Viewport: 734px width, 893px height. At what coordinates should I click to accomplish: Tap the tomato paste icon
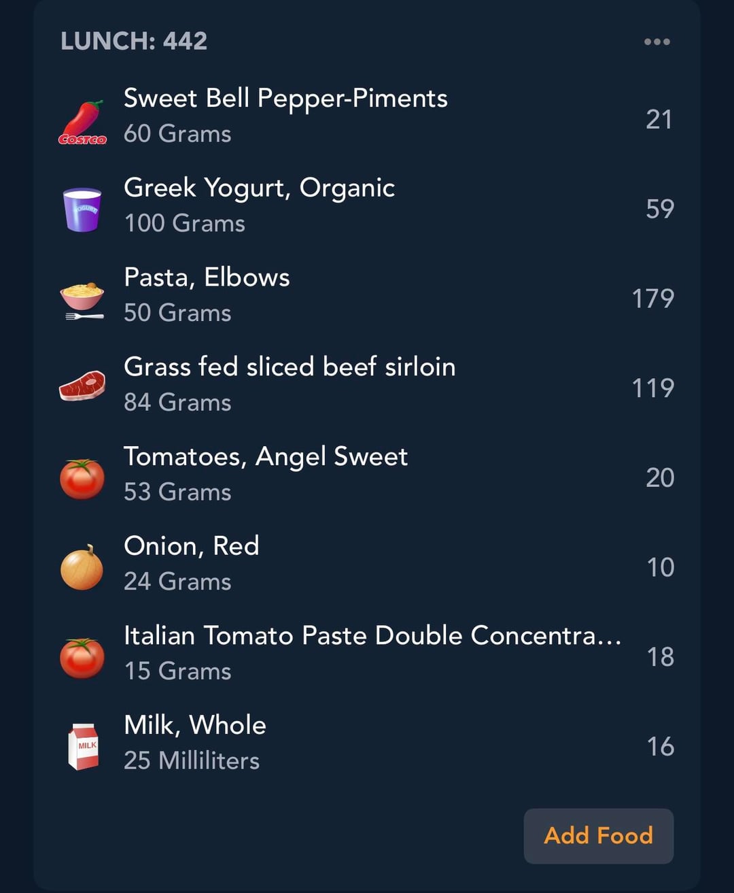(x=82, y=657)
